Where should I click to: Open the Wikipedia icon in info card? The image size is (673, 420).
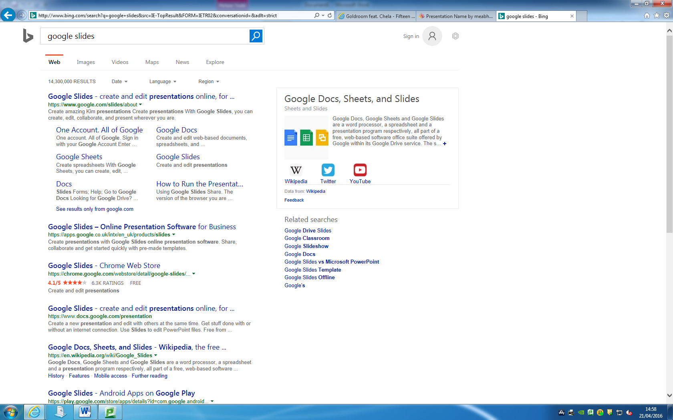click(296, 170)
